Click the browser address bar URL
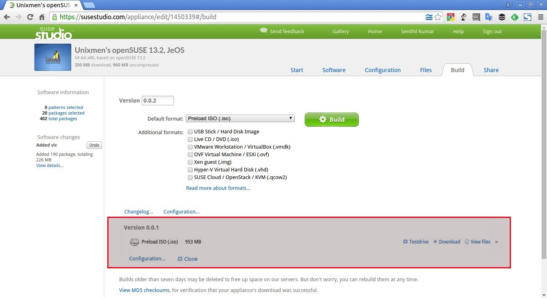Screen dimensions: 547x298 (x=138, y=17)
